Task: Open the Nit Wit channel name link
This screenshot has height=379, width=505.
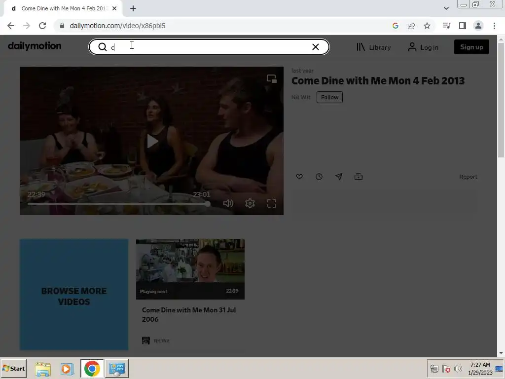Action: pos(301,97)
